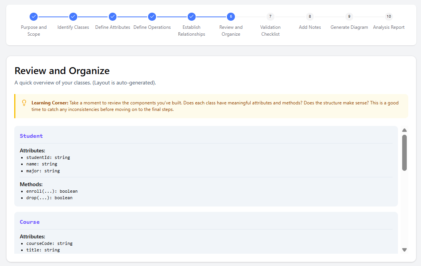This screenshot has height=266, width=421.
Task: Click the studentId attribute entry
Action: point(48,157)
